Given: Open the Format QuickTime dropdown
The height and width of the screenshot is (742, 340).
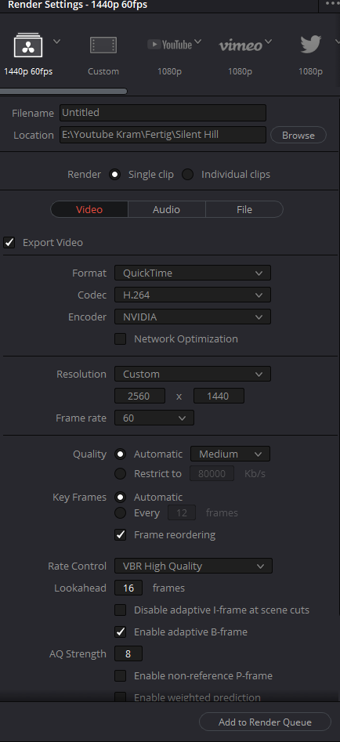Looking at the screenshot, I should point(193,273).
